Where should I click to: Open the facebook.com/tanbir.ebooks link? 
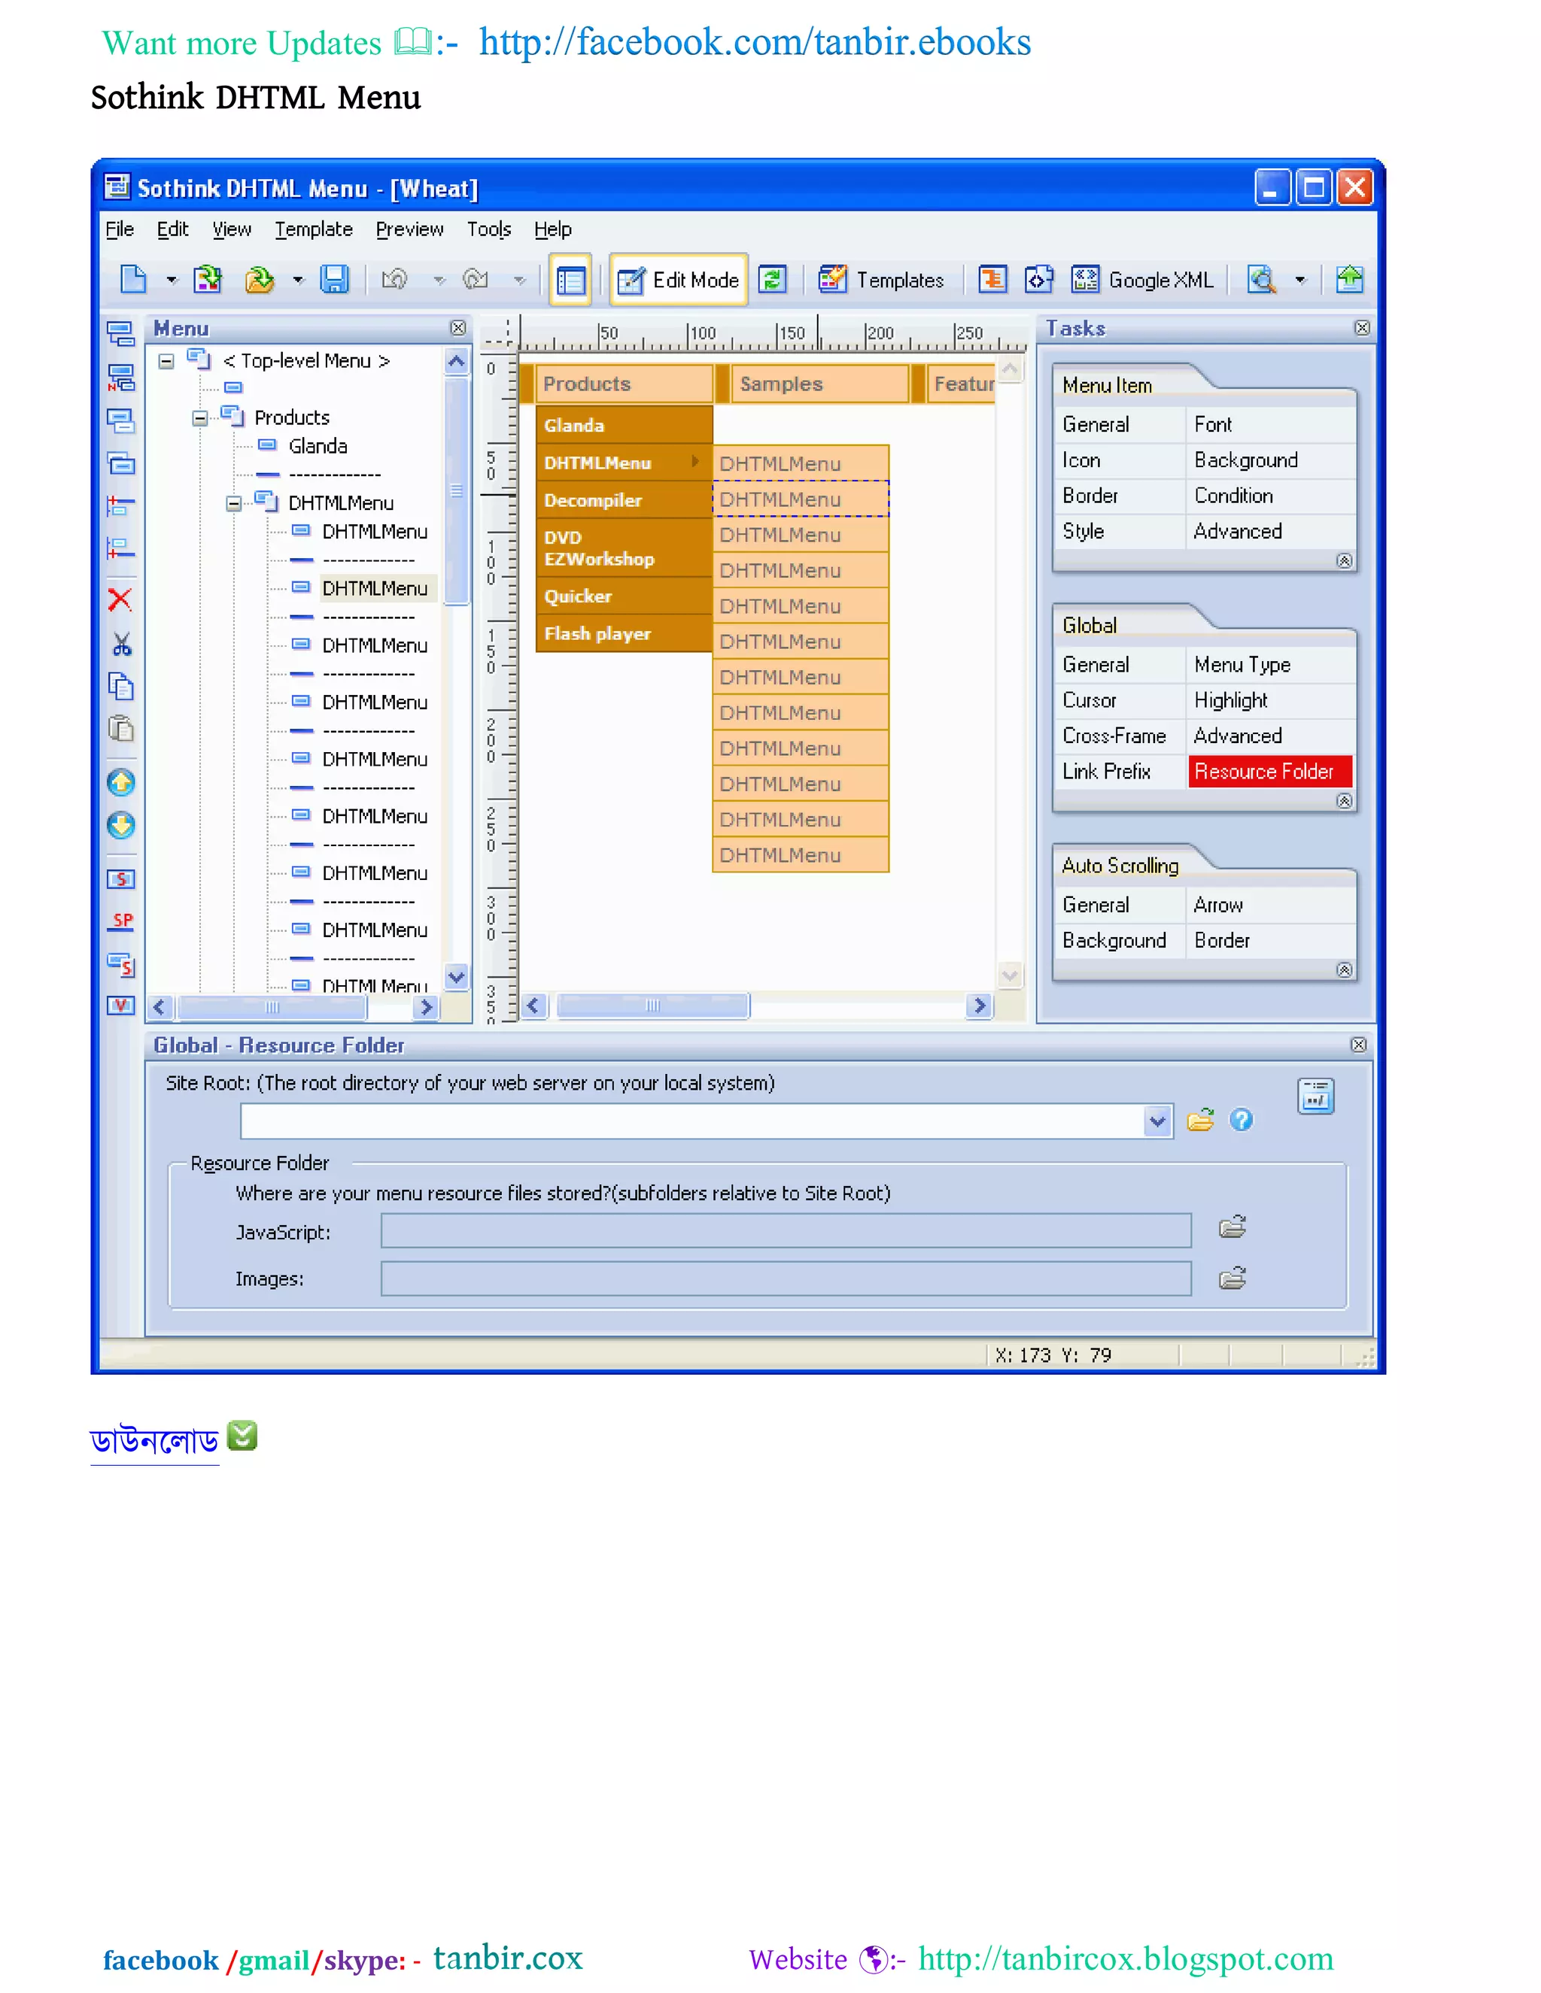[755, 42]
